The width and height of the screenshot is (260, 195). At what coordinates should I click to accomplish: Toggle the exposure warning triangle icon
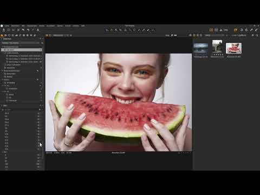point(221,30)
